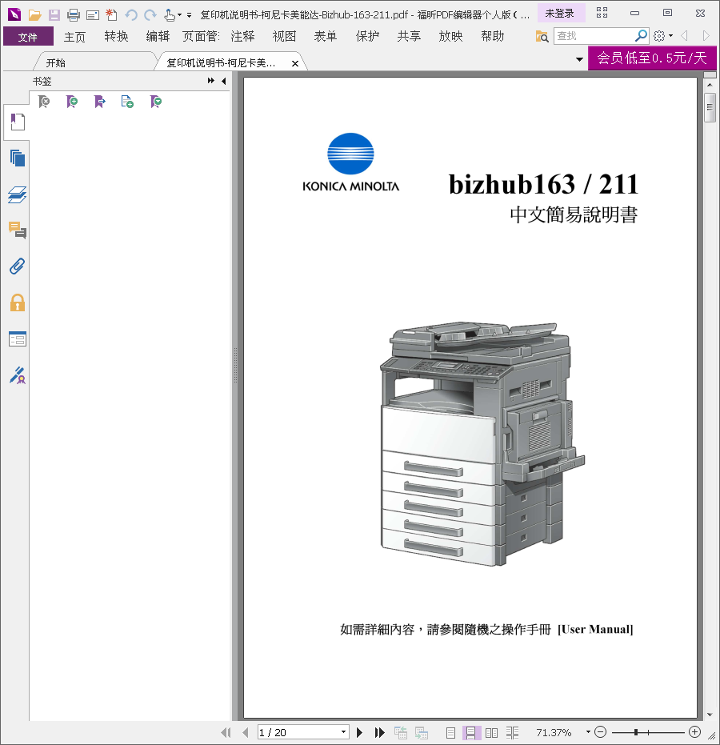Open the document tab list dropdown arrow
720x745 pixels.
point(579,59)
